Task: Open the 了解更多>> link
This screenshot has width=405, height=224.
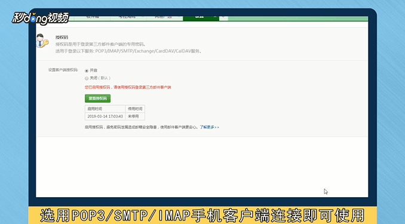Action: [209, 127]
